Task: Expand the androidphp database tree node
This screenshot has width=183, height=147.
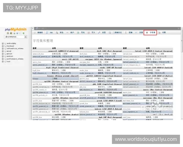Action: [3, 43]
